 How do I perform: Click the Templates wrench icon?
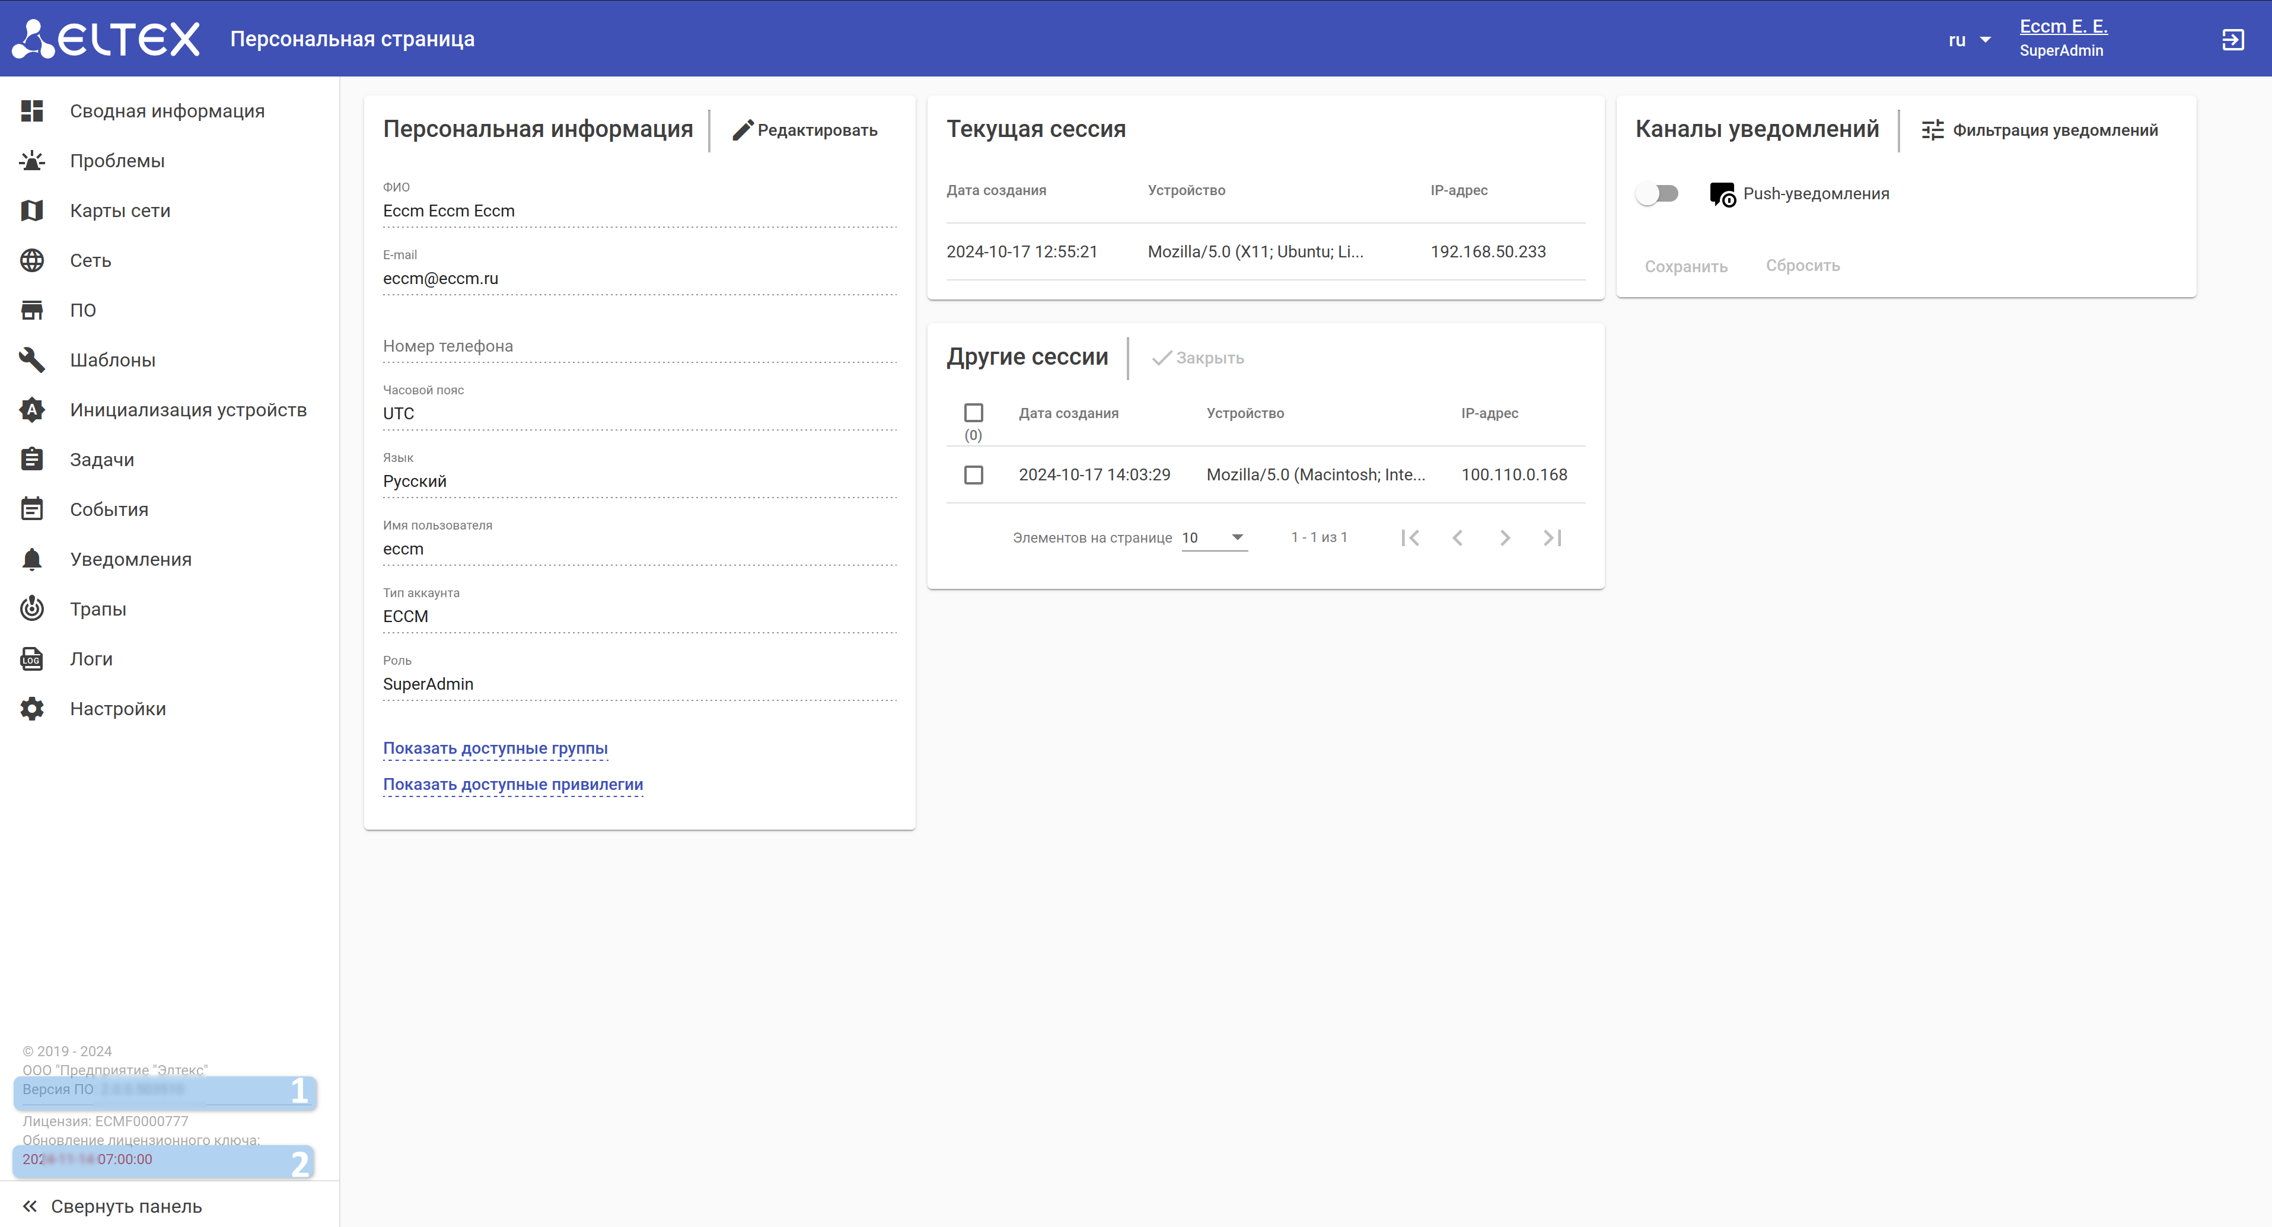pyautogui.click(x=33, y=360)
